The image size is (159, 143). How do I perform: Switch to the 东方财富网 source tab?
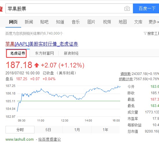44,53
